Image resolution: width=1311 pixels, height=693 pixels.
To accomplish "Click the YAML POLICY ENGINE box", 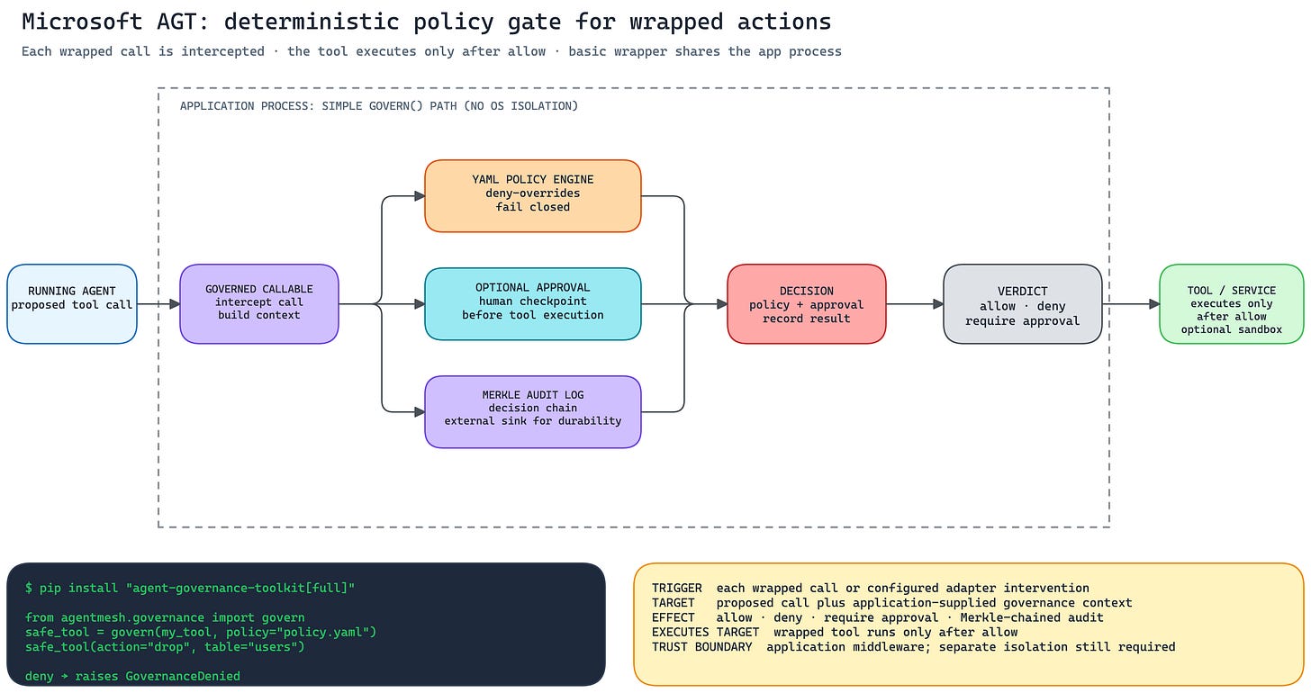I will pyautogui.click(x=533, y=196).
